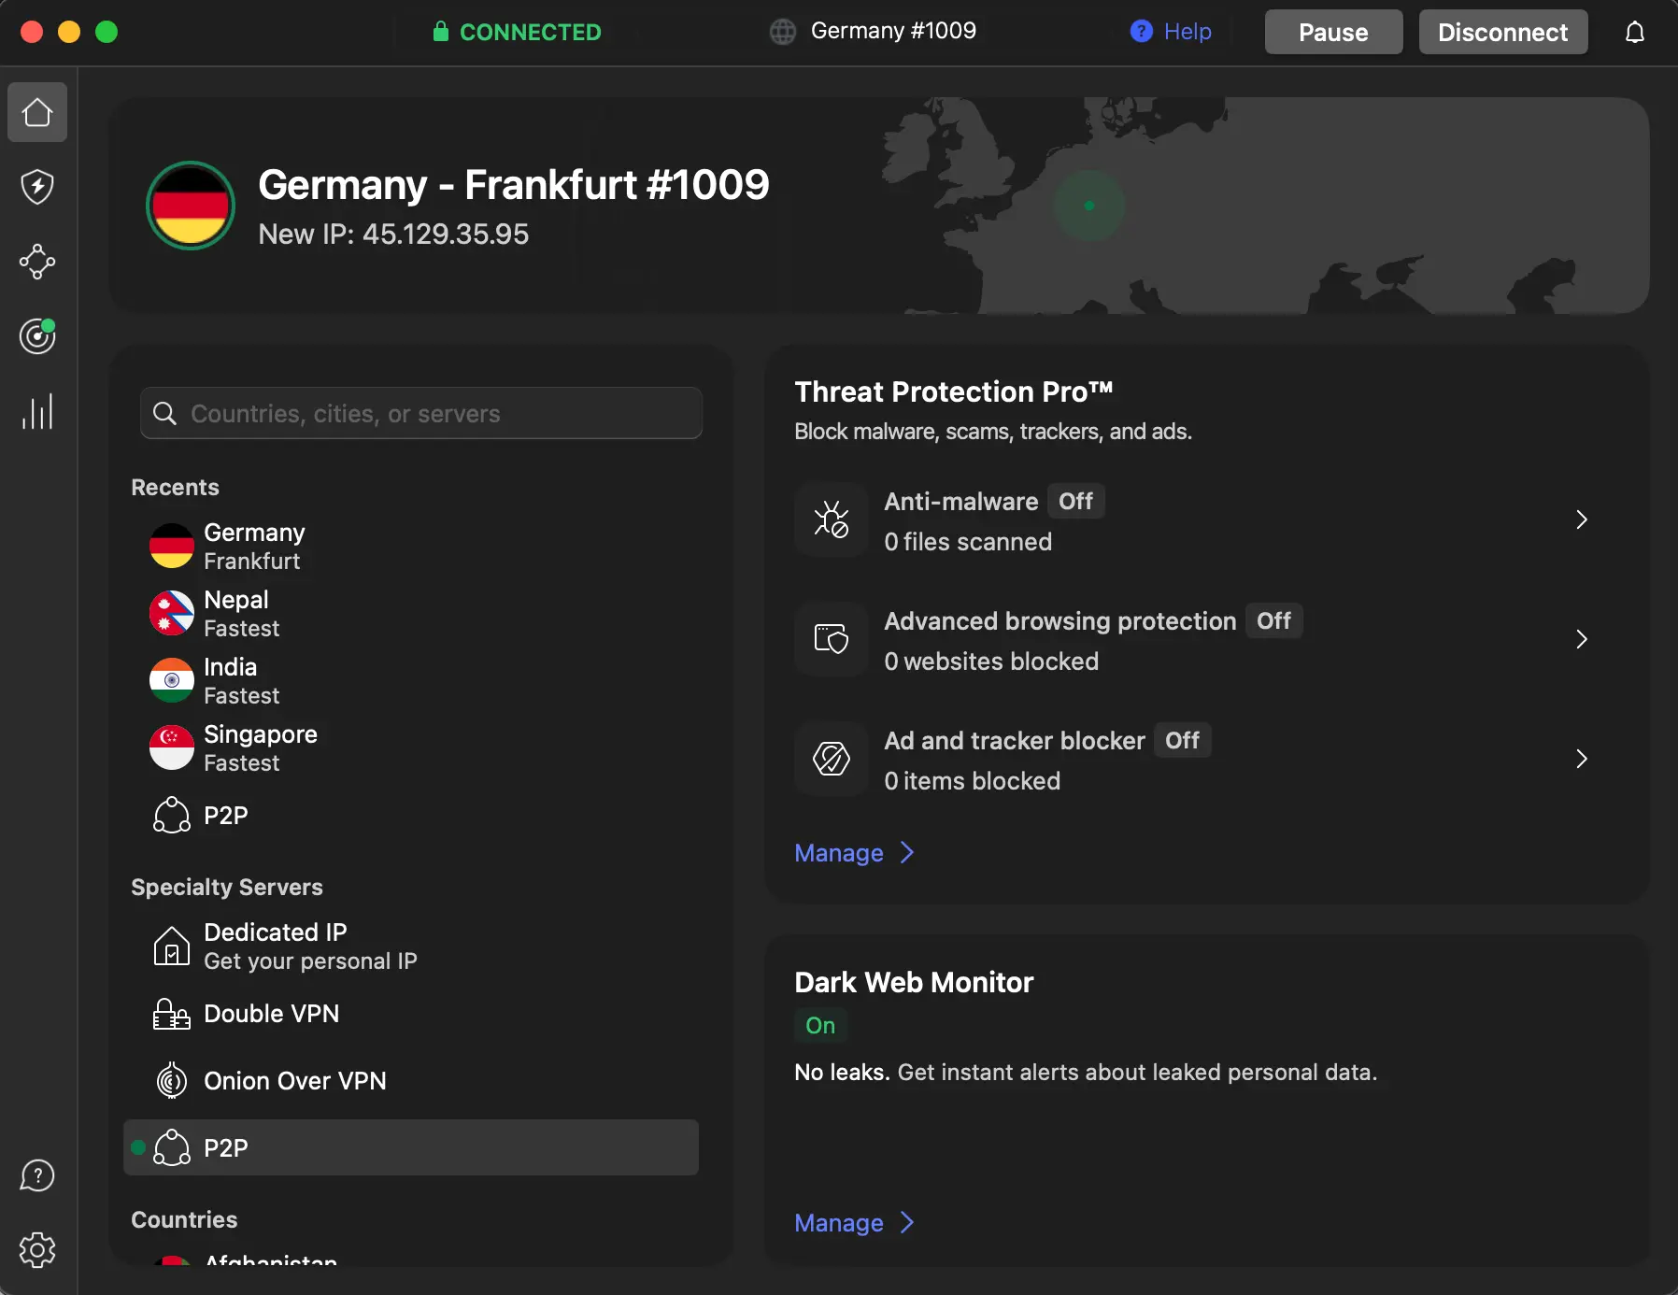Click the Countries section heading
The width and height of the screenshot is (1678, 1295).
coord(184,1219)
